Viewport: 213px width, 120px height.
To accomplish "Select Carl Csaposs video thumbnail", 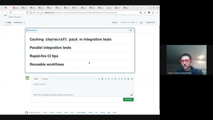I will point(186,60).
